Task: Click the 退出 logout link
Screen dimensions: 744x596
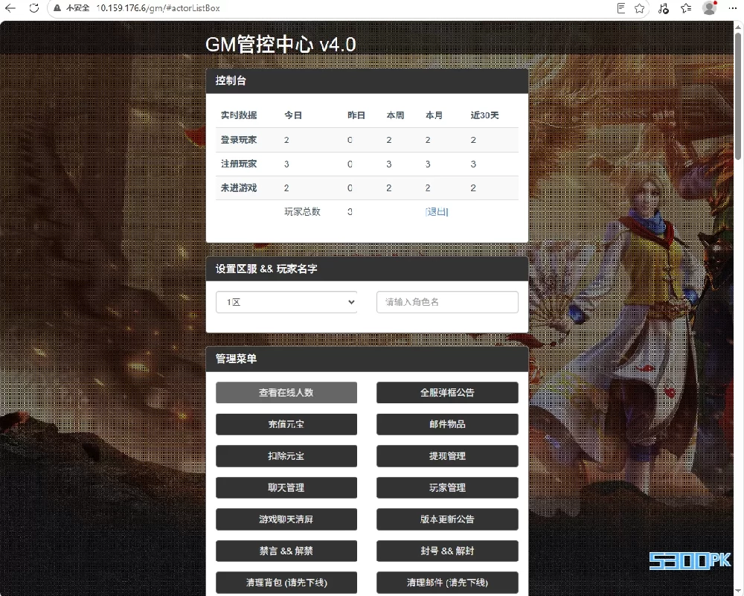Action: pos(437,211)
